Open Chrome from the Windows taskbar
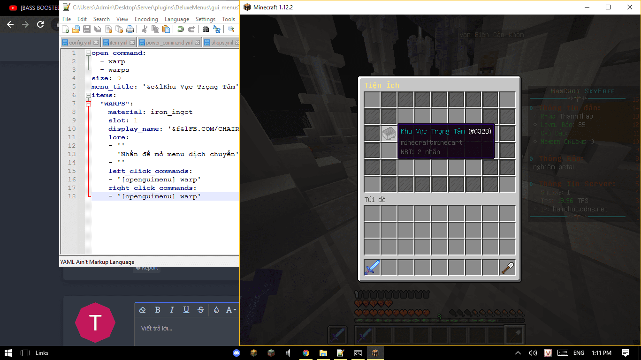The width and height of the screenshot is (641, 360). pos(306,353)
